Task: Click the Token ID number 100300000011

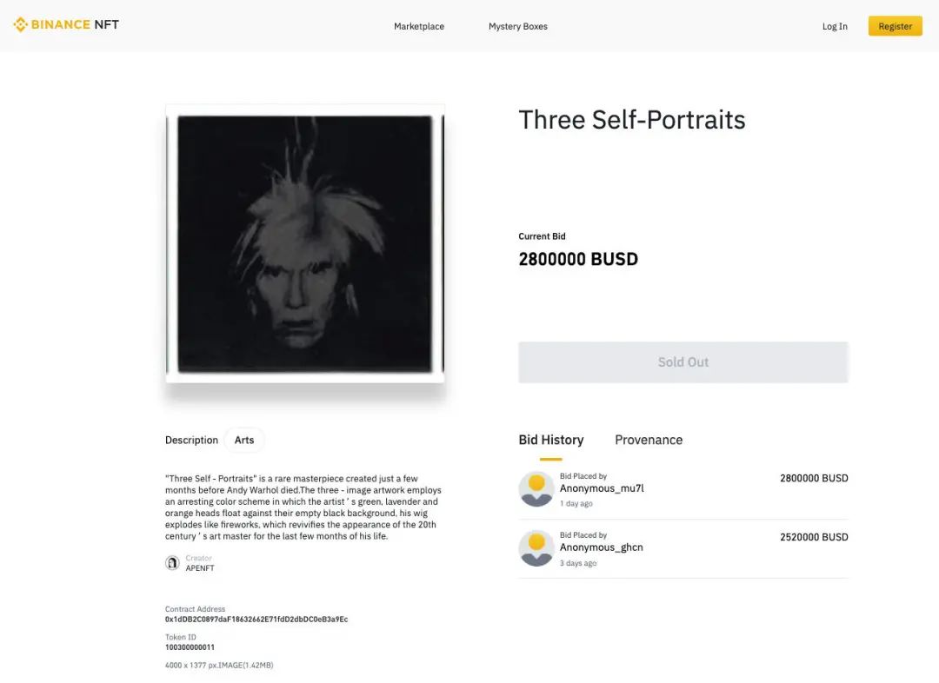Action: 190,647
